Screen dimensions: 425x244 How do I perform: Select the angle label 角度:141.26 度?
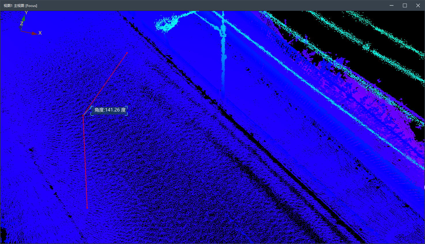109,110
